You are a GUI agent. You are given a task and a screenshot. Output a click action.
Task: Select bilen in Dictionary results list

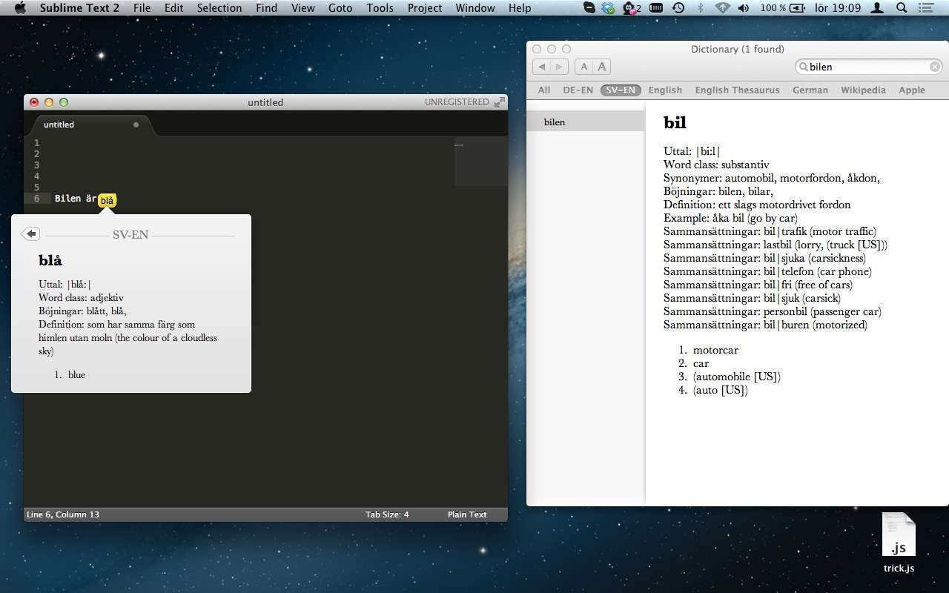click(586, 122)
